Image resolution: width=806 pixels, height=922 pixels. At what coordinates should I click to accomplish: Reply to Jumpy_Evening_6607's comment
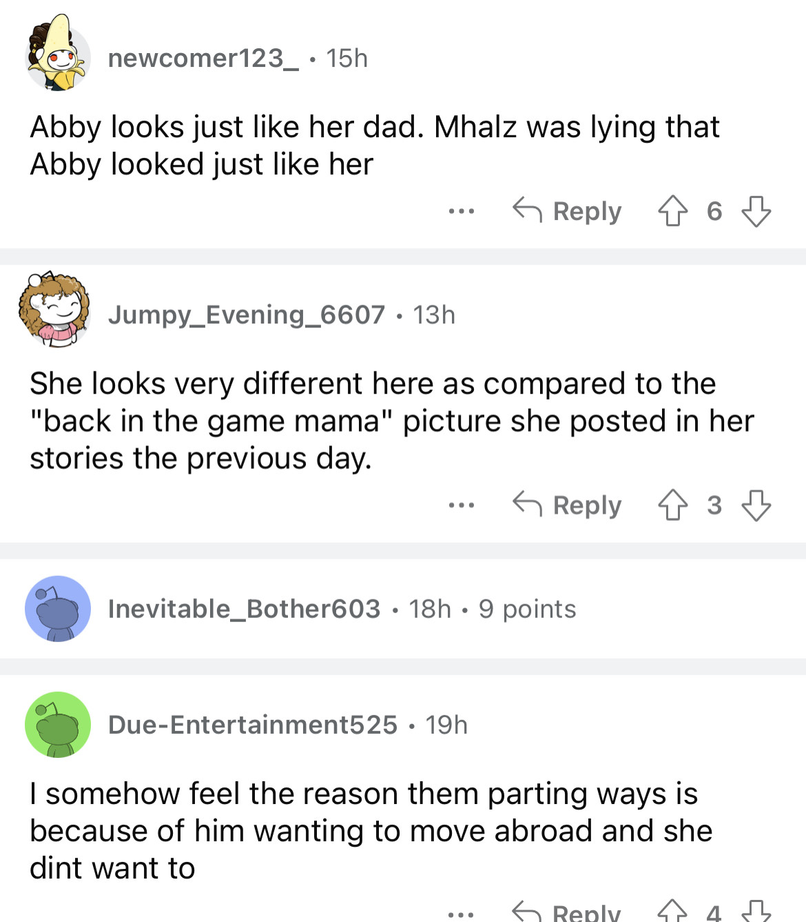568,505
